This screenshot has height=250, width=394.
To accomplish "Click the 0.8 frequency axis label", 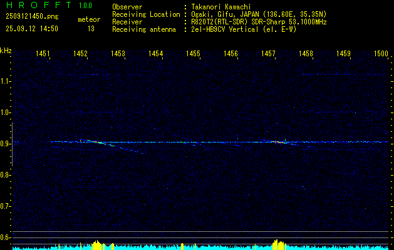I will (x=4, y=175).
